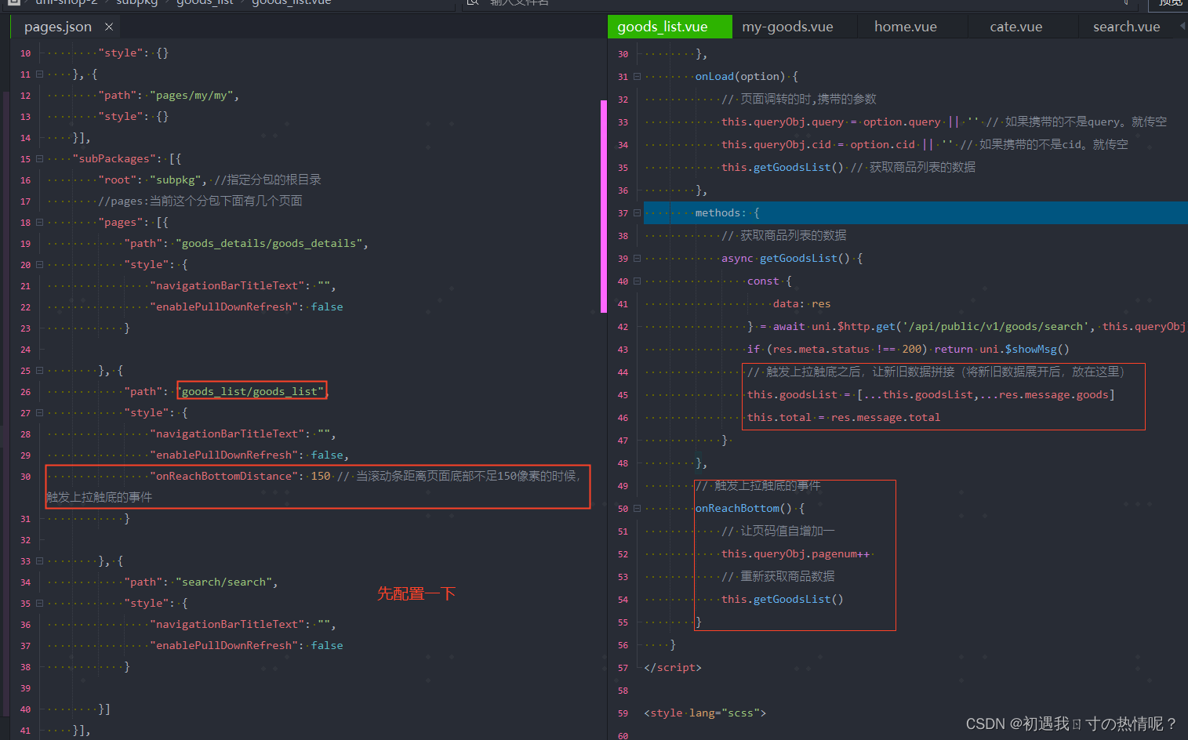Collapse the const destructuring at line 40
This screenshot has height=740, width=1188.
637,281
